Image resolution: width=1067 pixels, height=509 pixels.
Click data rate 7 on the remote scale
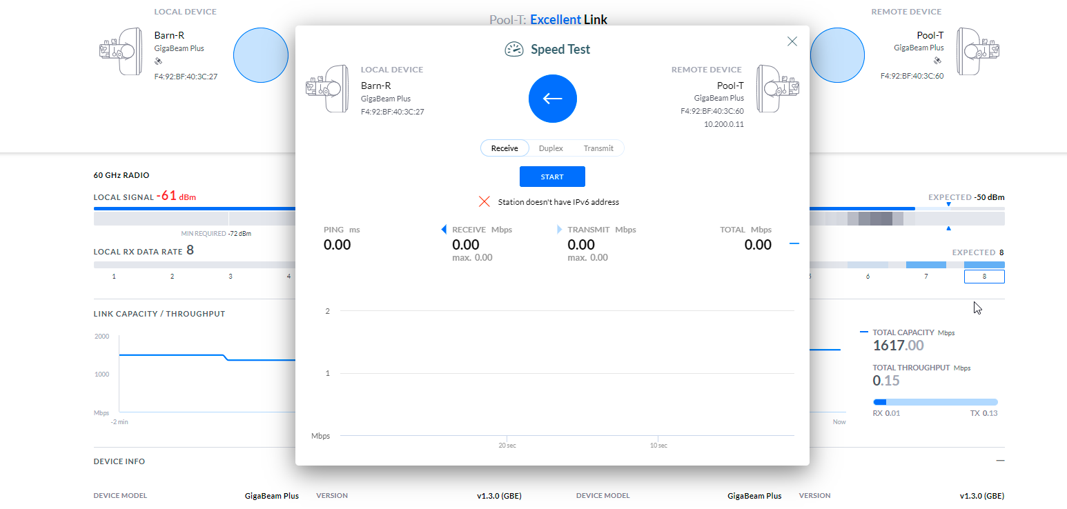pos(926,277)
